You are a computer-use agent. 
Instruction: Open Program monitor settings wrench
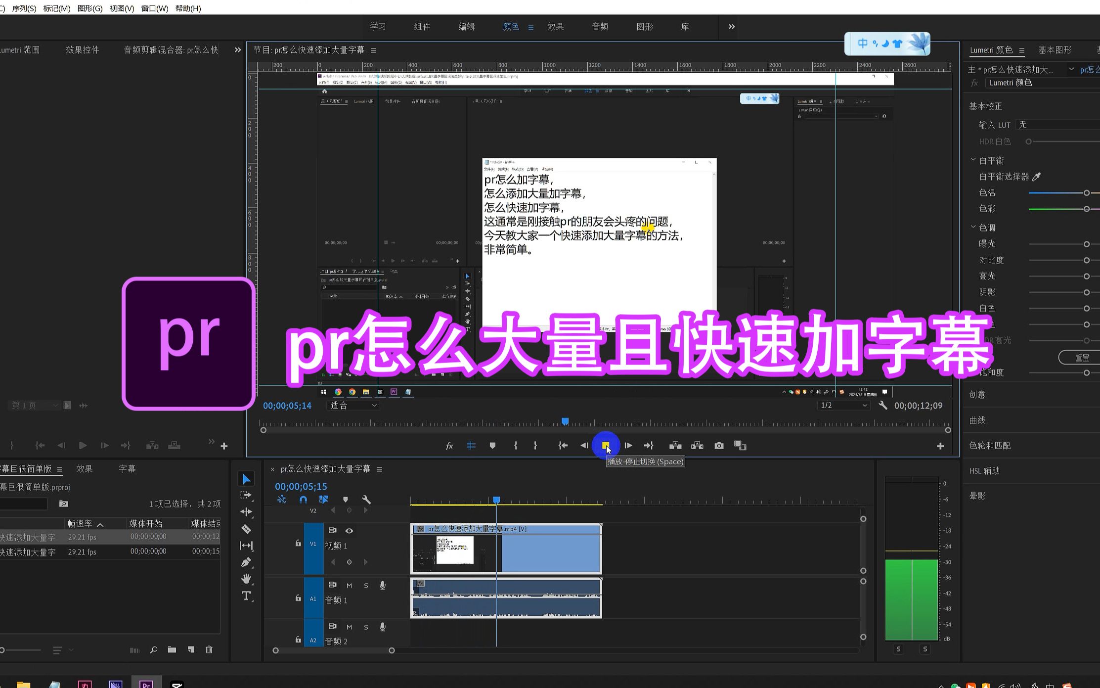pyautogui.click(x=883, y=406)
